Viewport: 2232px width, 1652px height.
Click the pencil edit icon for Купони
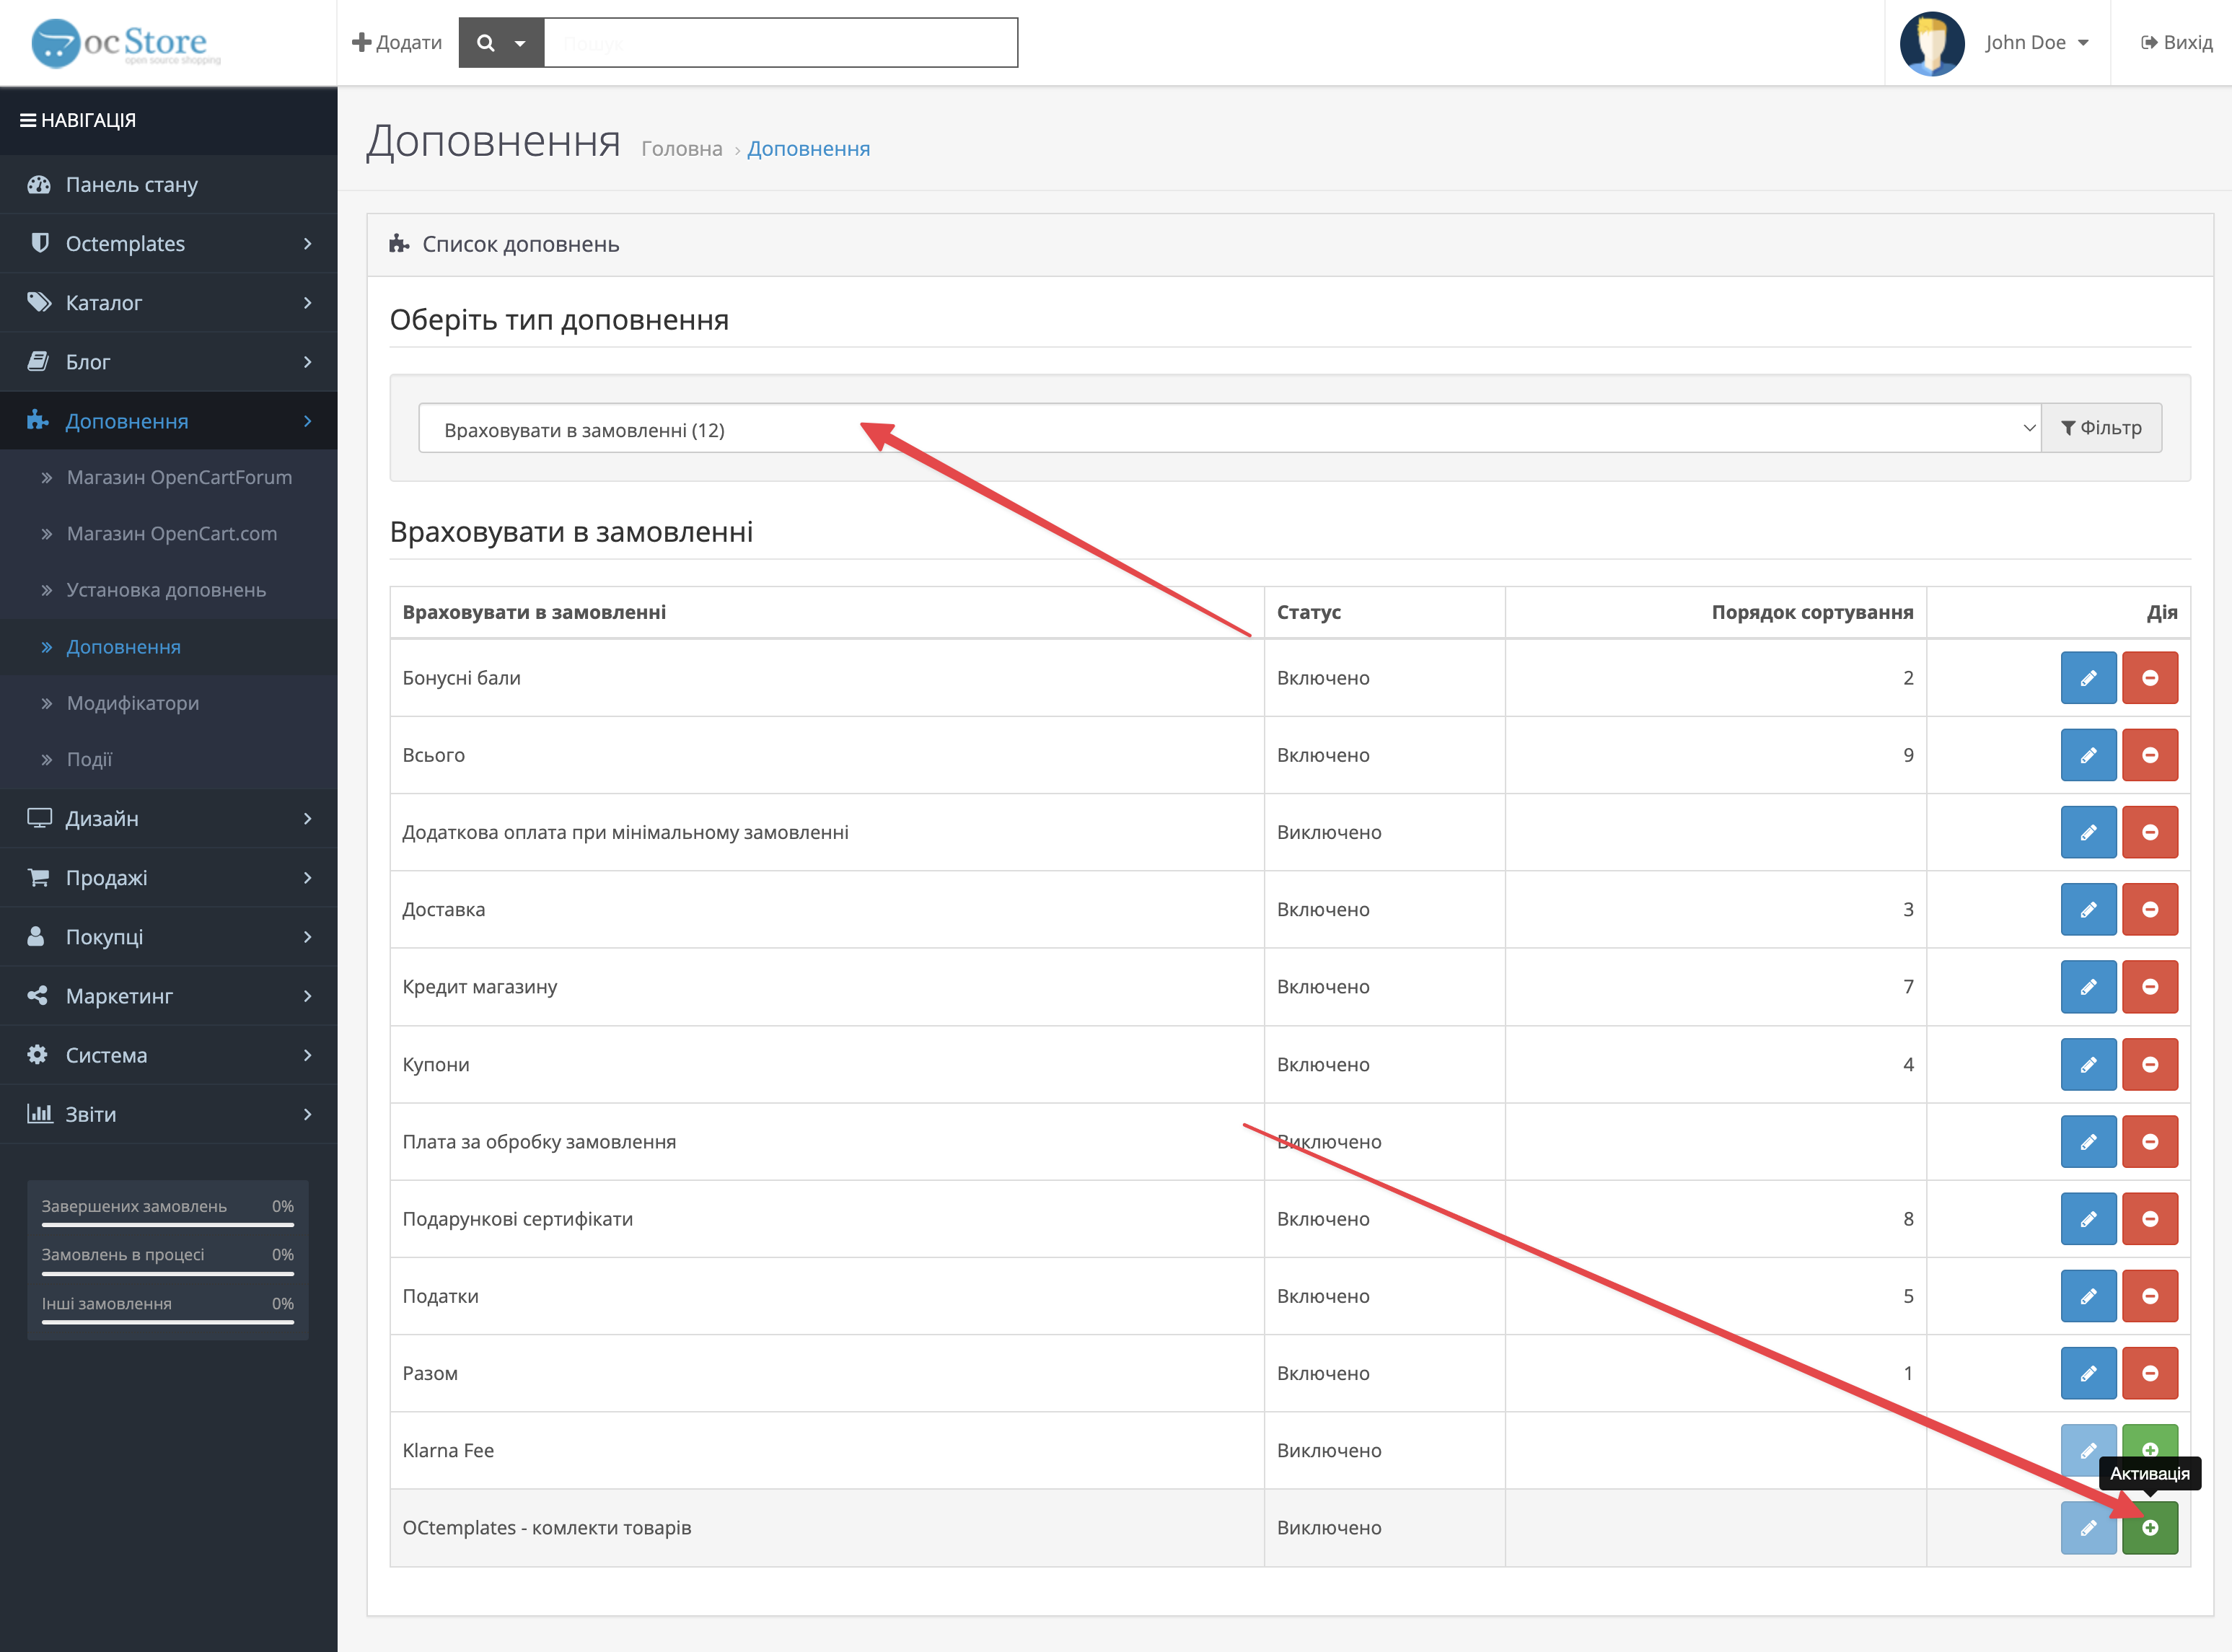click(x=2088, y=1064)
